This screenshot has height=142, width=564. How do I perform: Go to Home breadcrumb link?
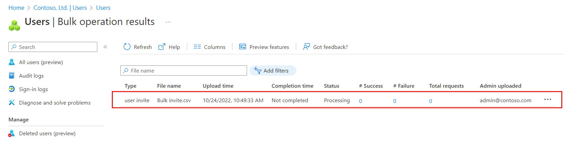tap(17, 8)
